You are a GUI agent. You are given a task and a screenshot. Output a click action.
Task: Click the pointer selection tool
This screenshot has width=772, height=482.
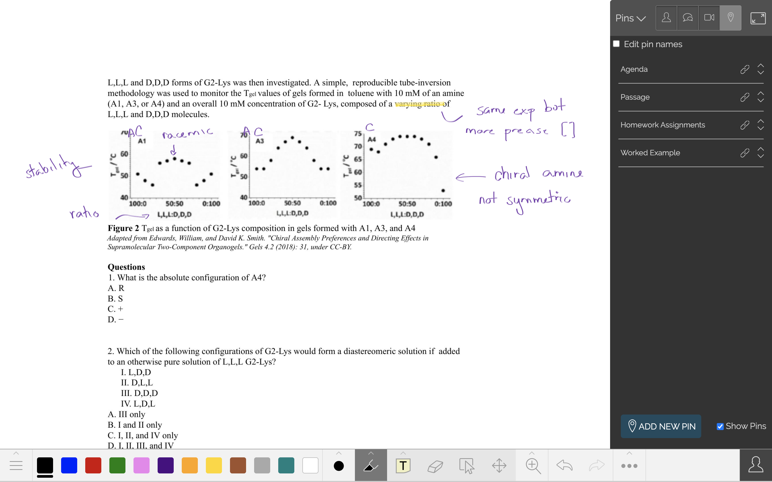[467, 466]
